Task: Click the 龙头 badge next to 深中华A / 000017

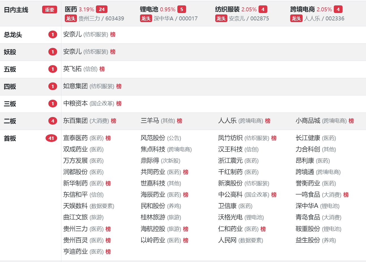Action: coord(146,18)
